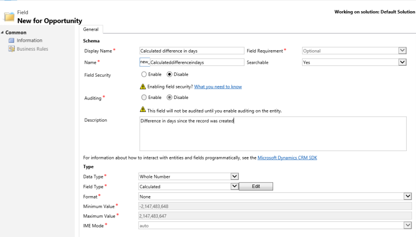Open the Microsoft Dynamics CRM SDK link
The image size is (416, 237).
point(287,158)
